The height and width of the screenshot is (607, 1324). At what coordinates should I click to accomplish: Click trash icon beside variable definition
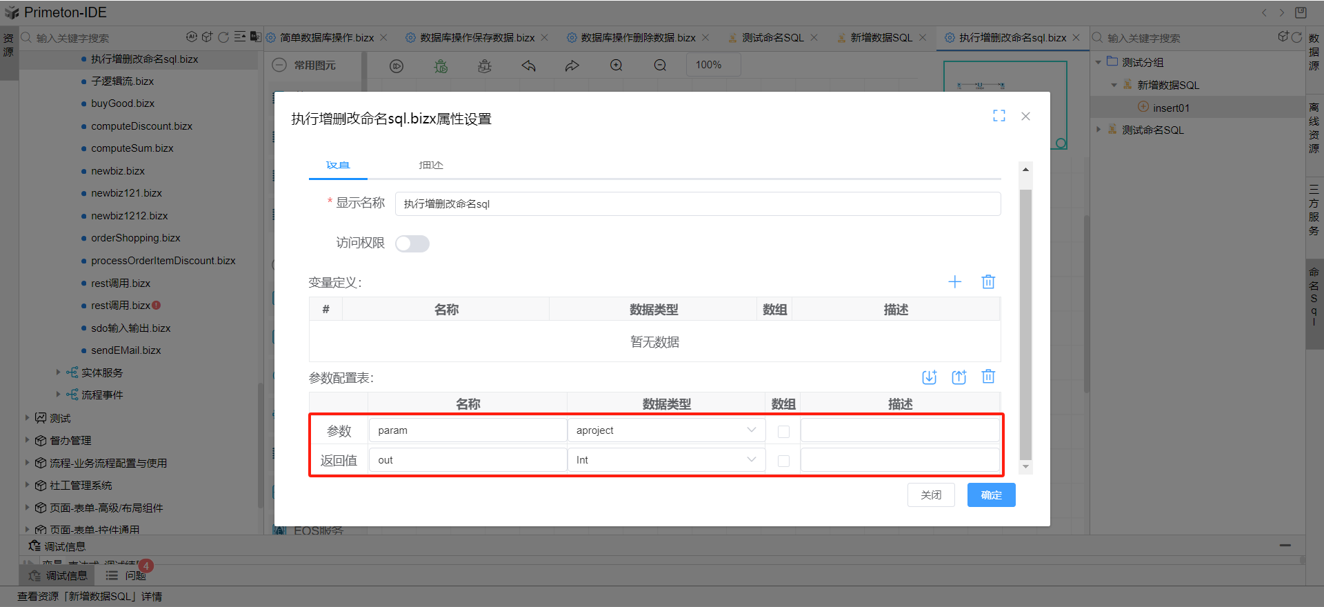coord(988,281)
